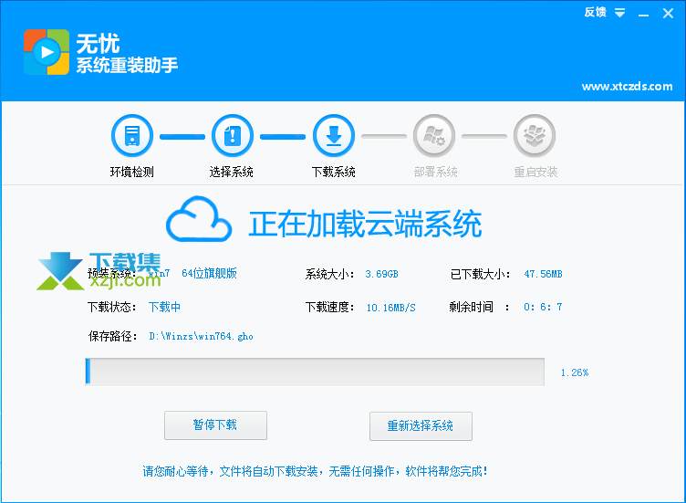Click the blue cloud icon
The width and height of the screenshot is (686, 503).
199,219
